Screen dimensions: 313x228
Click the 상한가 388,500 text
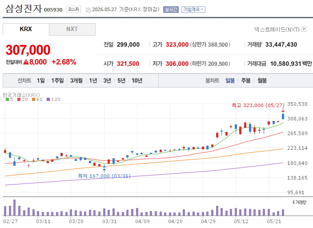pyautogui.click(x=210, y=45)
